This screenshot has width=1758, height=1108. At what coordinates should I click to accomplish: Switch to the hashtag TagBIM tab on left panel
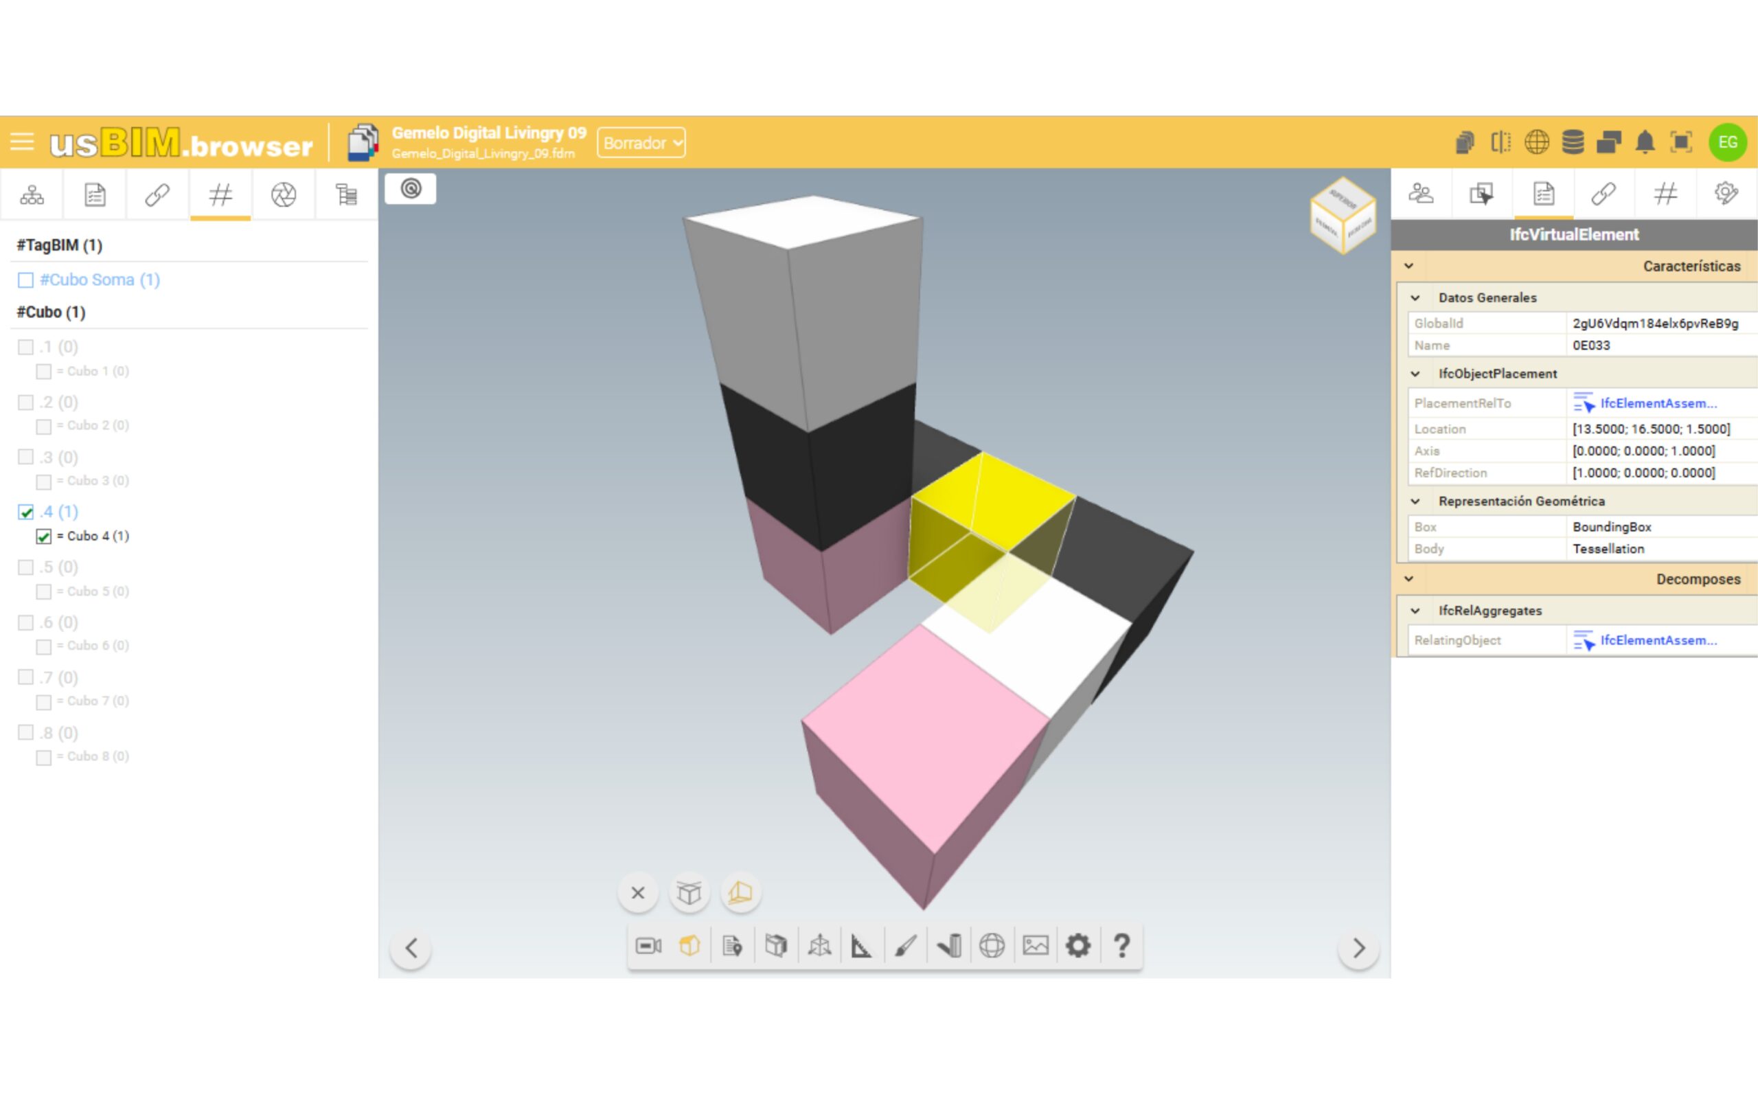click(x=220, y=194)
